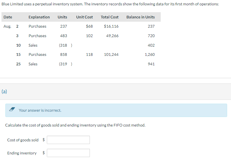Click the Cost of goods sold input field

68,140
